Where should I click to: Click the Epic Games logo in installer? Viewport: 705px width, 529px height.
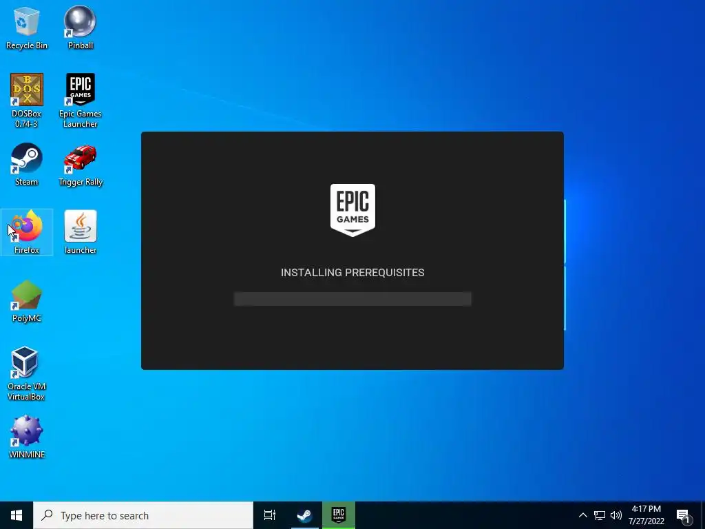click(x=352, y=210)
